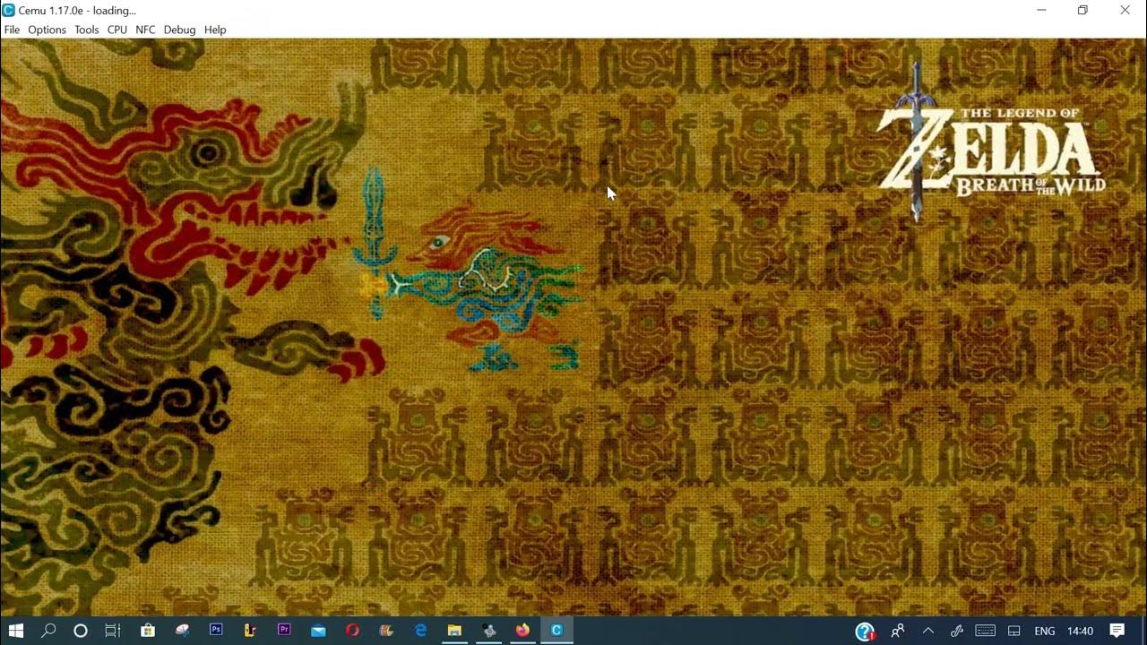Click the Cemu taskbar icon
This screenshot has width=1147, height=645.
pyautogui.click(x=556, y=631)
